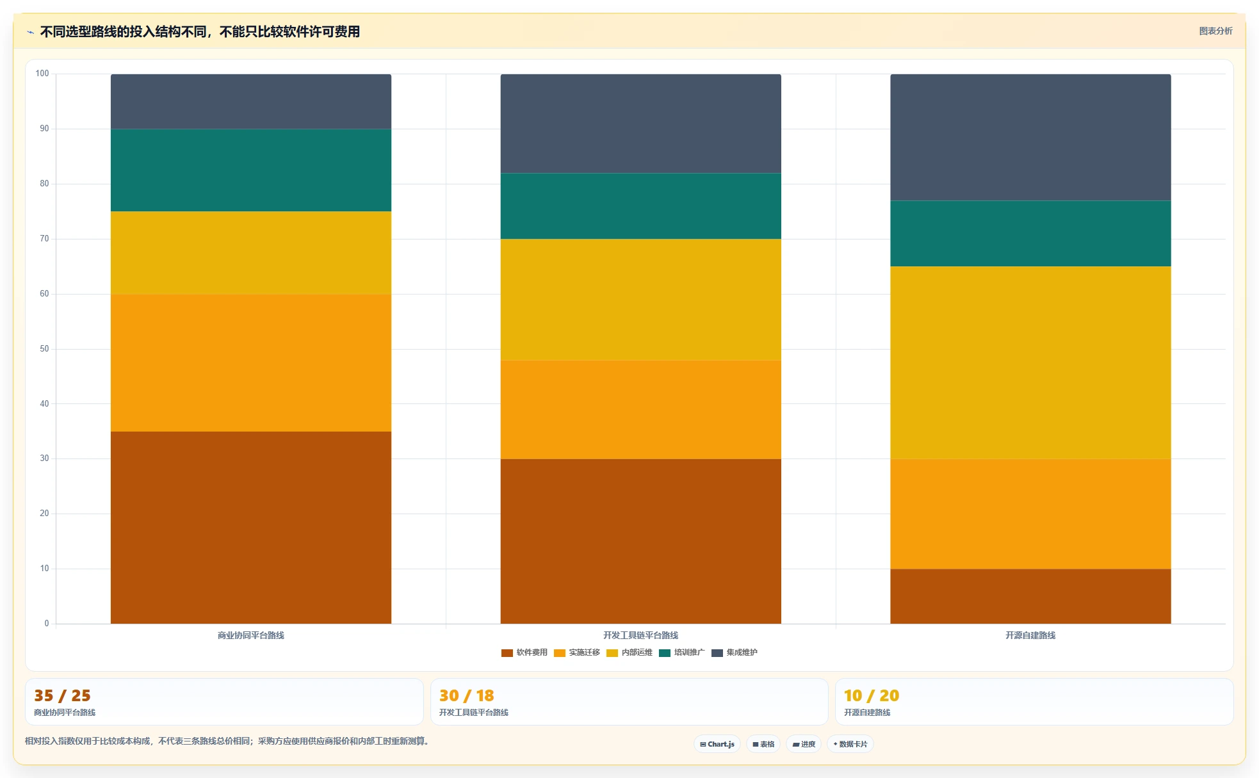Click the y-axis tick label 50

(44, 349)
